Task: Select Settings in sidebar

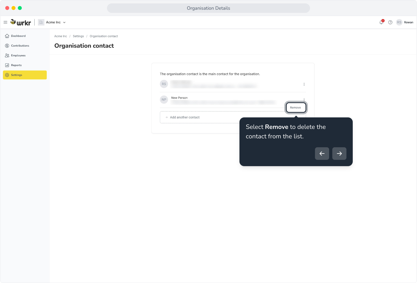Action: (x=25, y=75)
